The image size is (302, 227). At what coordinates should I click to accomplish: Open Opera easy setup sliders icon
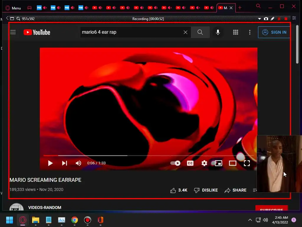(294, 18)
